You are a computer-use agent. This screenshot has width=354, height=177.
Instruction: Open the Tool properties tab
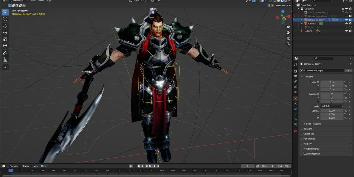(295, 65)
